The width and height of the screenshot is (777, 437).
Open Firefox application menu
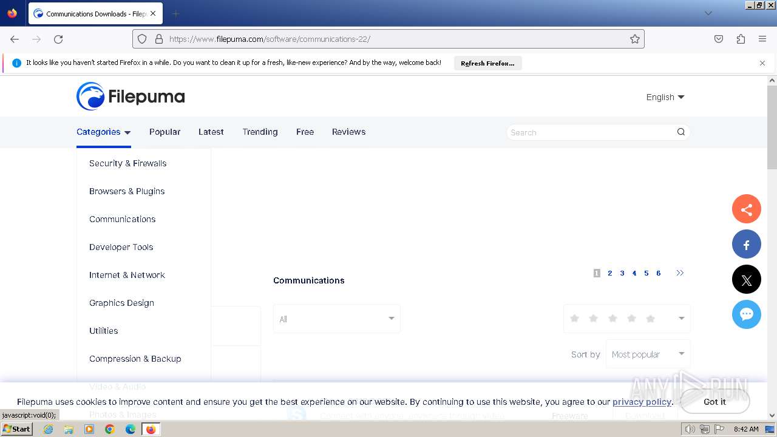point(762,39)
